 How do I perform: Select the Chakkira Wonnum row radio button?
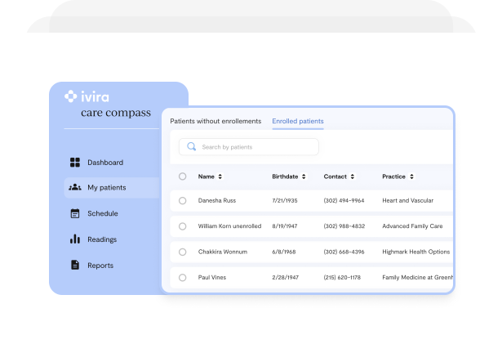[182, 252]
